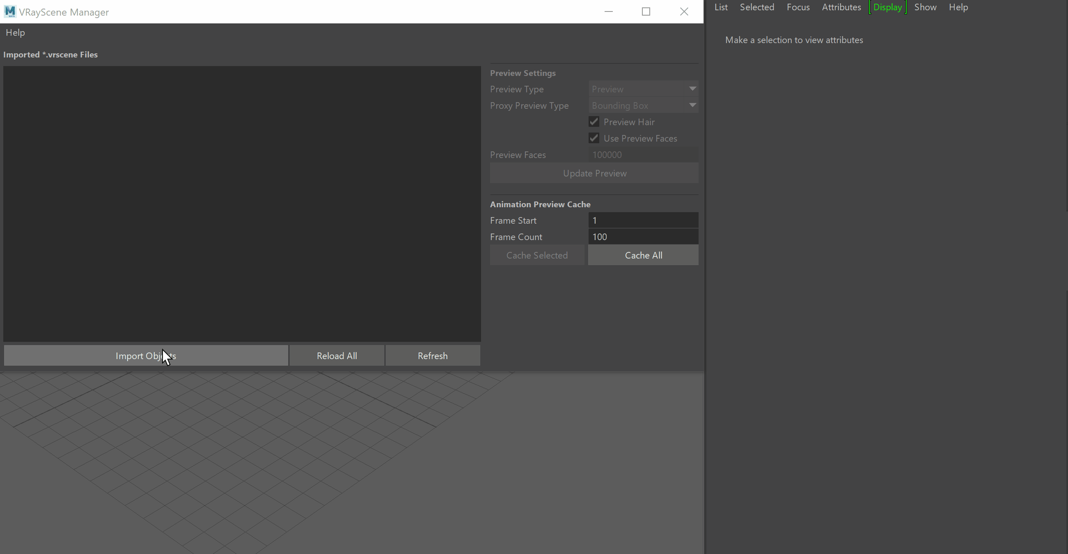Open the Help menu in the Attribute Editor
The height and width of the screenshot is (554, 1068).
tap(958, 7)
